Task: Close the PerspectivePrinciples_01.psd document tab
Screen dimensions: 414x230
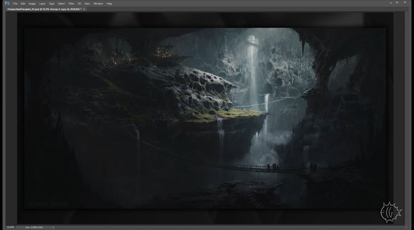Action: [84, 9]
